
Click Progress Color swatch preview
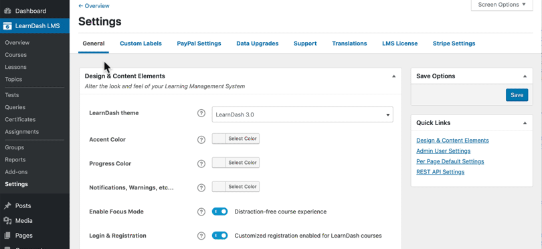(x=219, y=163)
